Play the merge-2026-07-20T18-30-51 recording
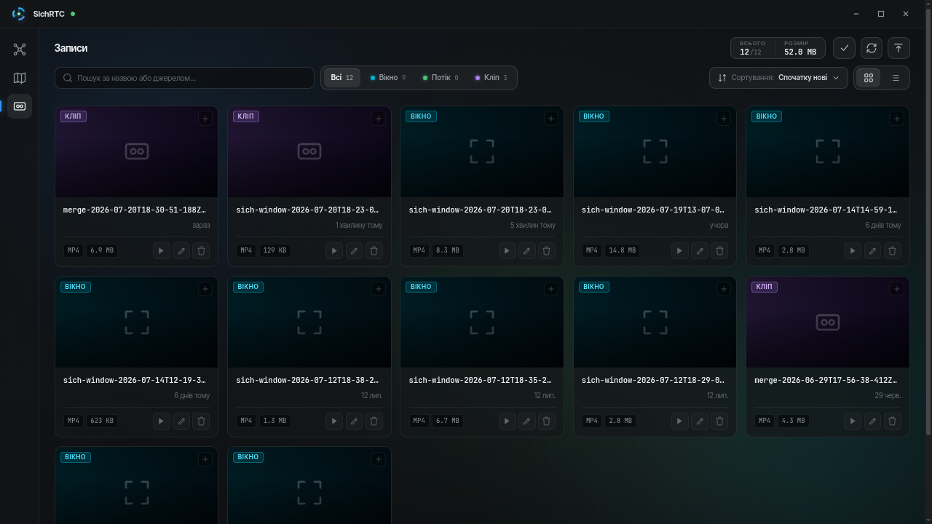The height and width of the screenshot is (524, 932). (x=161, y=250)
